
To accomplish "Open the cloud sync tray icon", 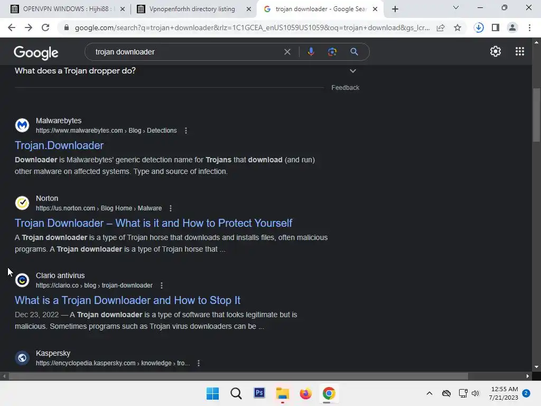I will [446, 393].
